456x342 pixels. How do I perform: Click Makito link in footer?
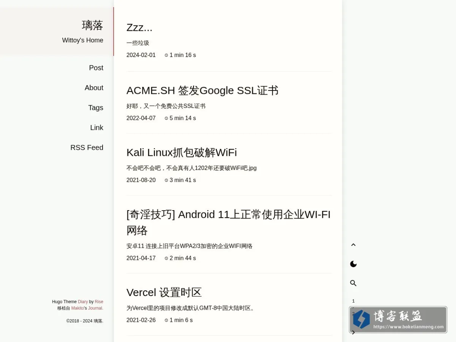point(78,308)
